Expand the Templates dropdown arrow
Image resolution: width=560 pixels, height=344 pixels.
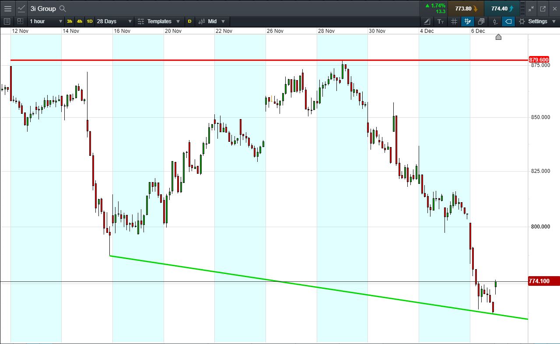tap(178, 21)
